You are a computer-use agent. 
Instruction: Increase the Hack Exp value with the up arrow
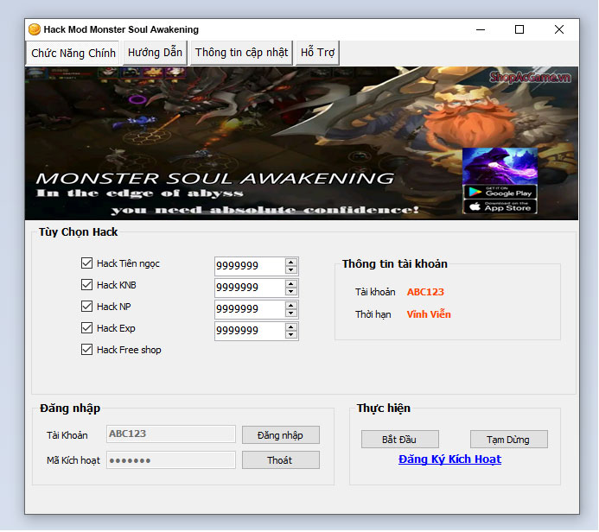tap(291, 327)
